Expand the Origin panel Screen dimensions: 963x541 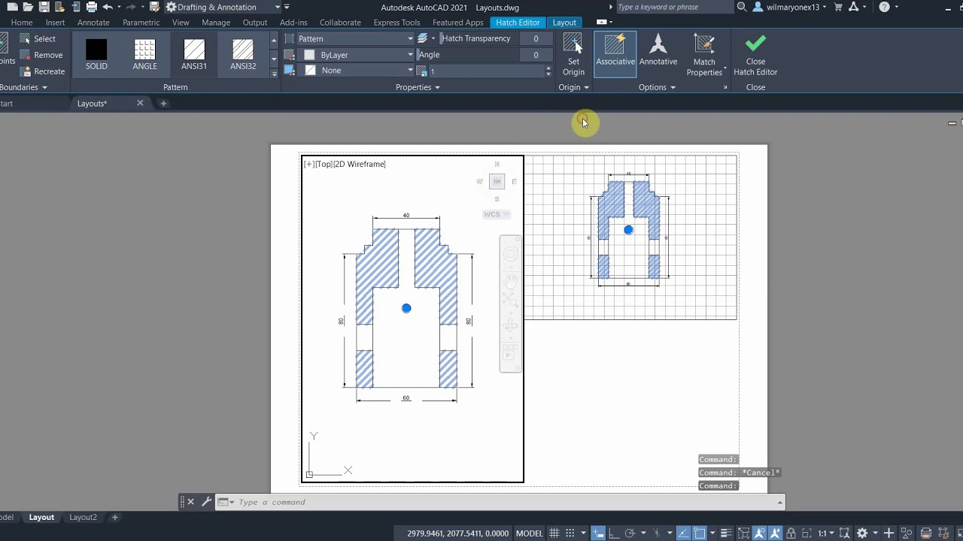573,87
